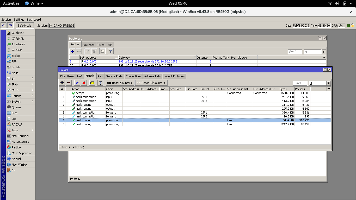356x200 pixels.
Task: Open Mesh in sidebar
Action: [15, 73]
